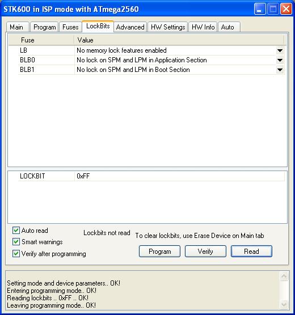Click 'No lock on SPM and LPM in Boot Section'
This screenshot has width=295, height=315.
coord(133,70)
